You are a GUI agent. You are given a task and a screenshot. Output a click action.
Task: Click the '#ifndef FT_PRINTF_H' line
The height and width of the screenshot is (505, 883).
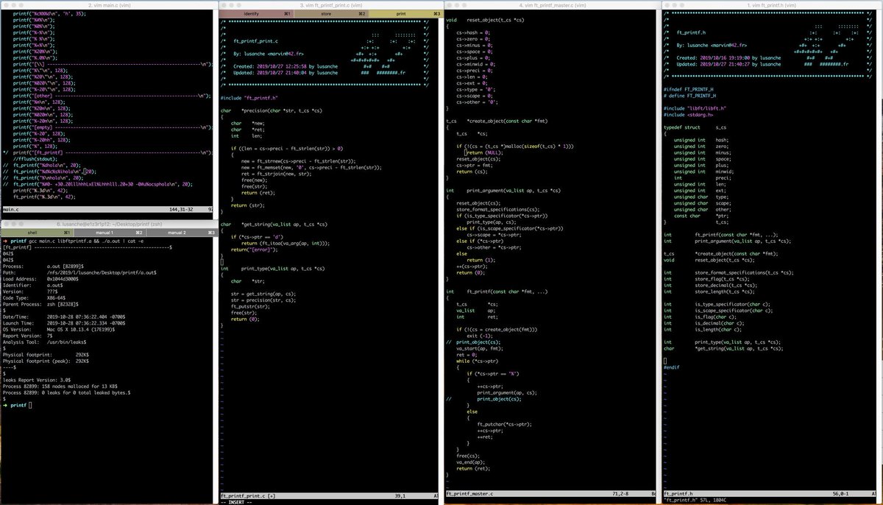689,89
